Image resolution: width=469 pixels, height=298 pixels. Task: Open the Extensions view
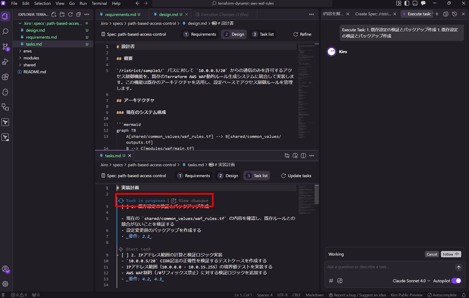(x=5, y=77)
